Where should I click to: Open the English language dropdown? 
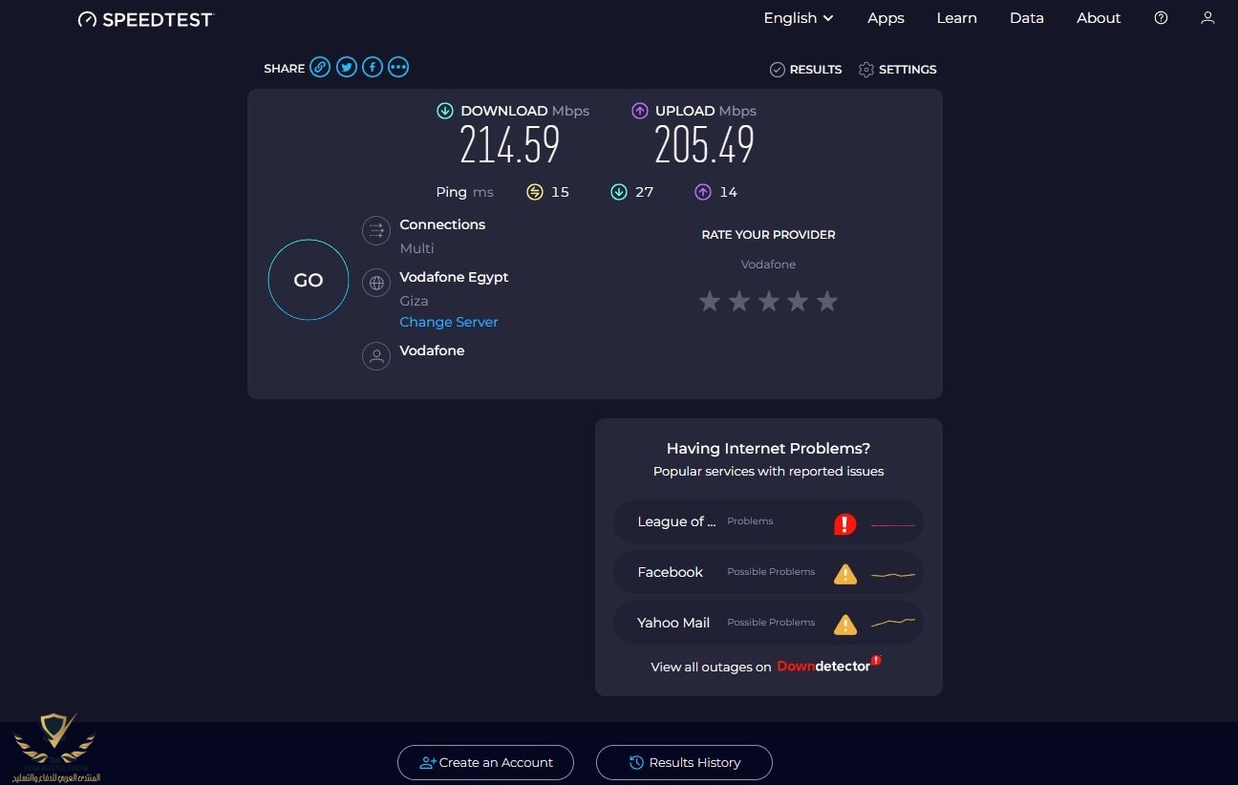click(x=799, y=18)
